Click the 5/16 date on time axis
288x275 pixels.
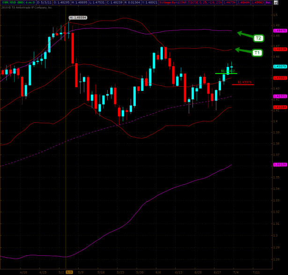click(x=101, y=272)
